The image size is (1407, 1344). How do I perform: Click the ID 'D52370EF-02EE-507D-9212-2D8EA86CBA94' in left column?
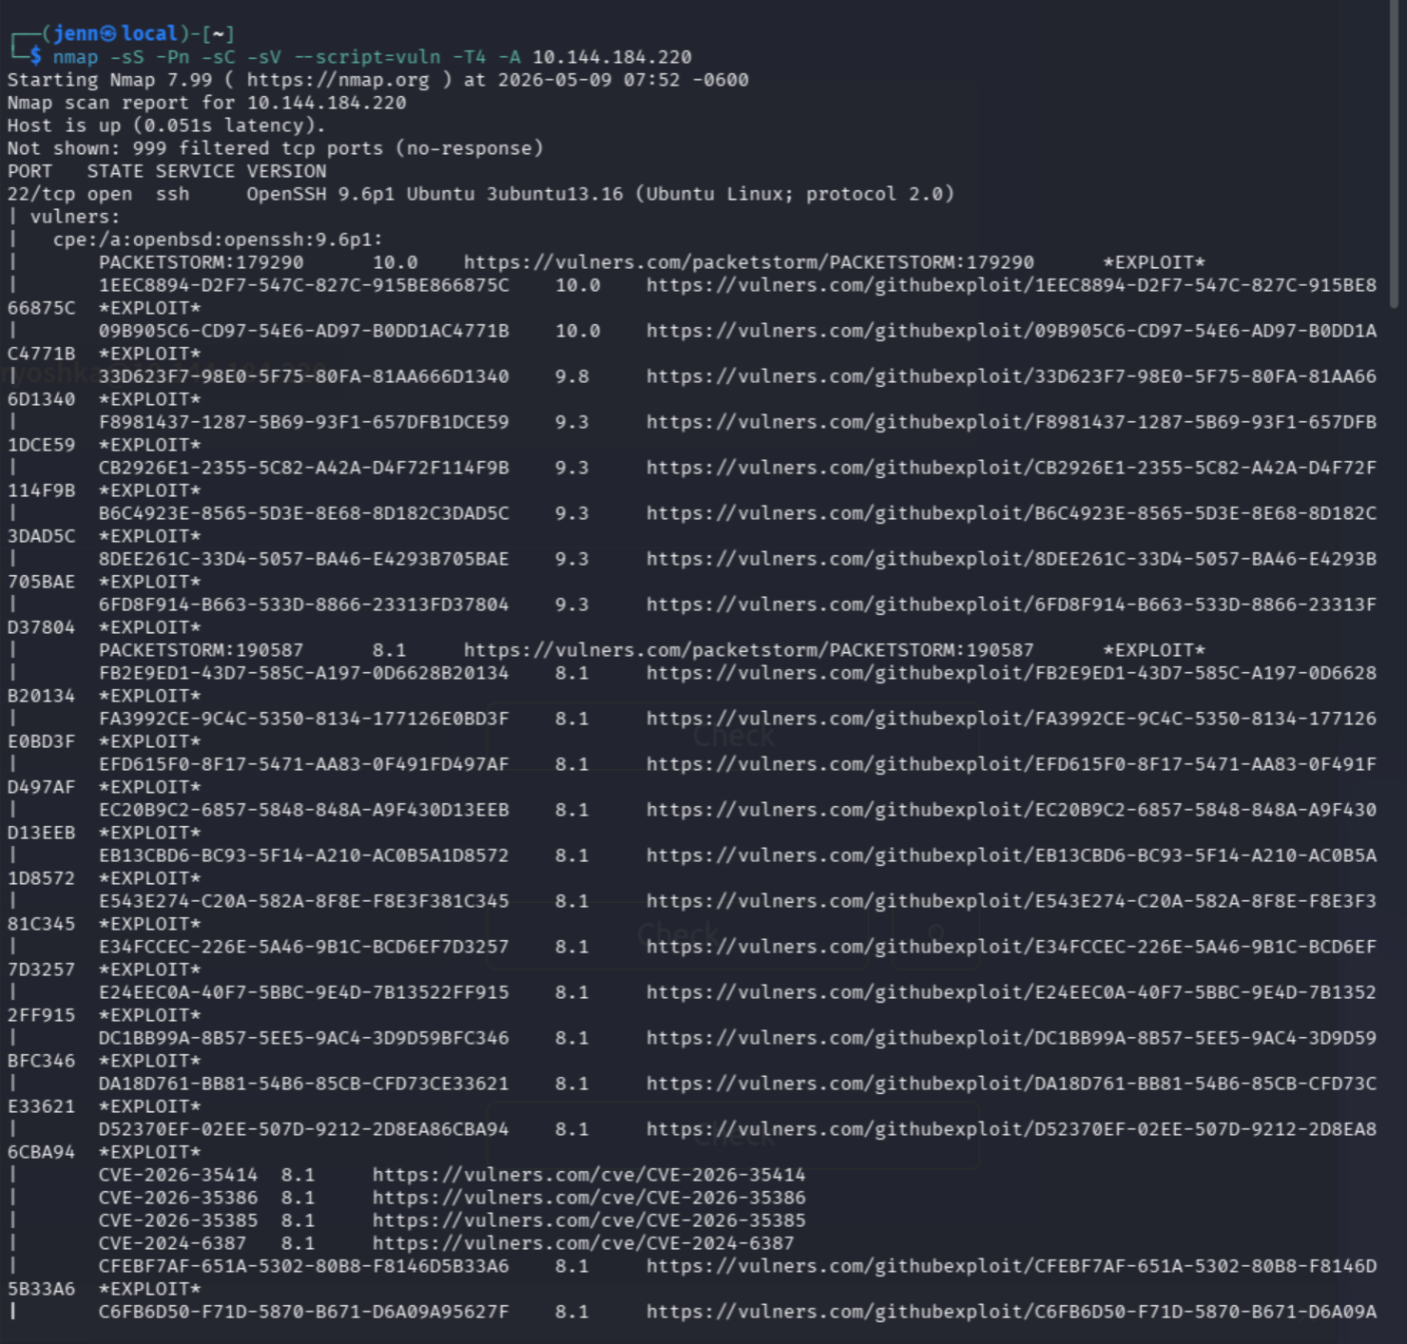click(x=304, y=1129)
